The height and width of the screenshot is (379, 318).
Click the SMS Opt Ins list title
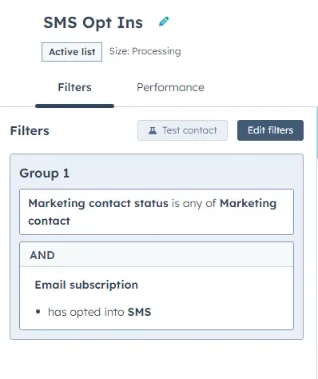pyautogui.click(x=93, y=22)
